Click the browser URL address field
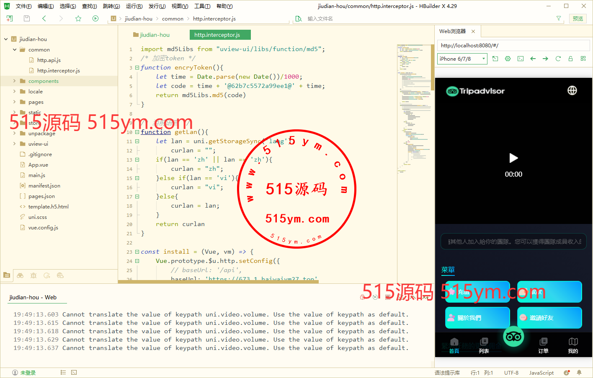593x378 pixels. (x=513, y=45)
